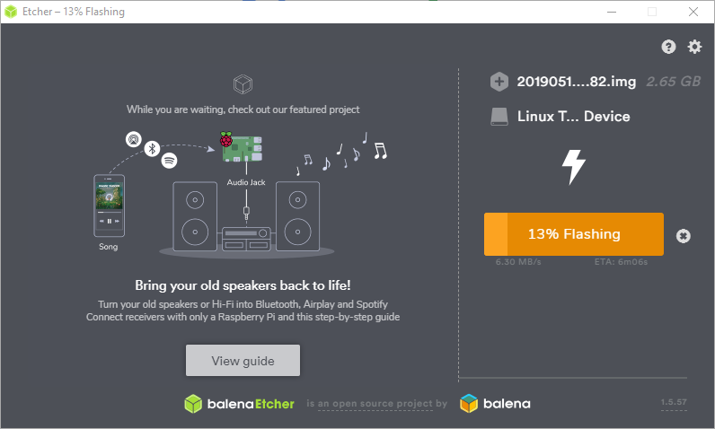Follow the open source project link

click(375, 404)
